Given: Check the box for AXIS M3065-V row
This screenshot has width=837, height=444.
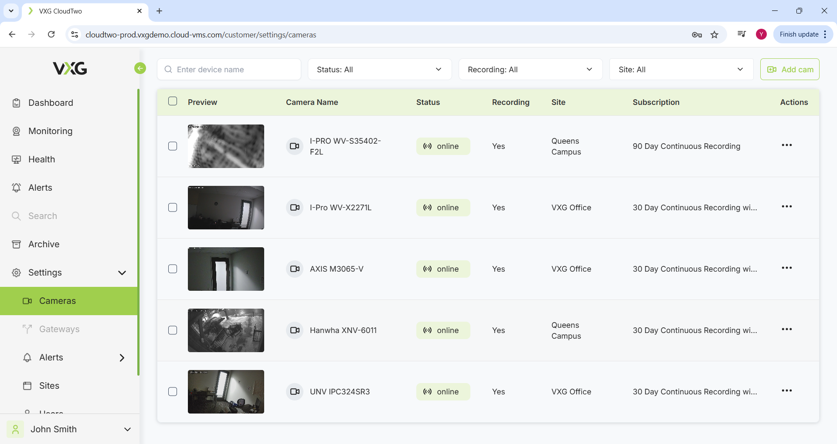Looking at the screenshot, I should (173, 269).
